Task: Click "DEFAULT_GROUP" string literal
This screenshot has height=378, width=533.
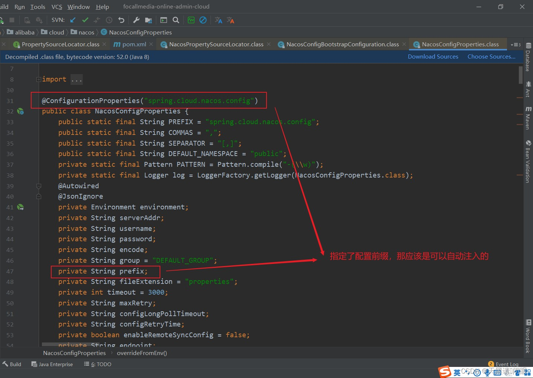Action: [x=183, y=261]
